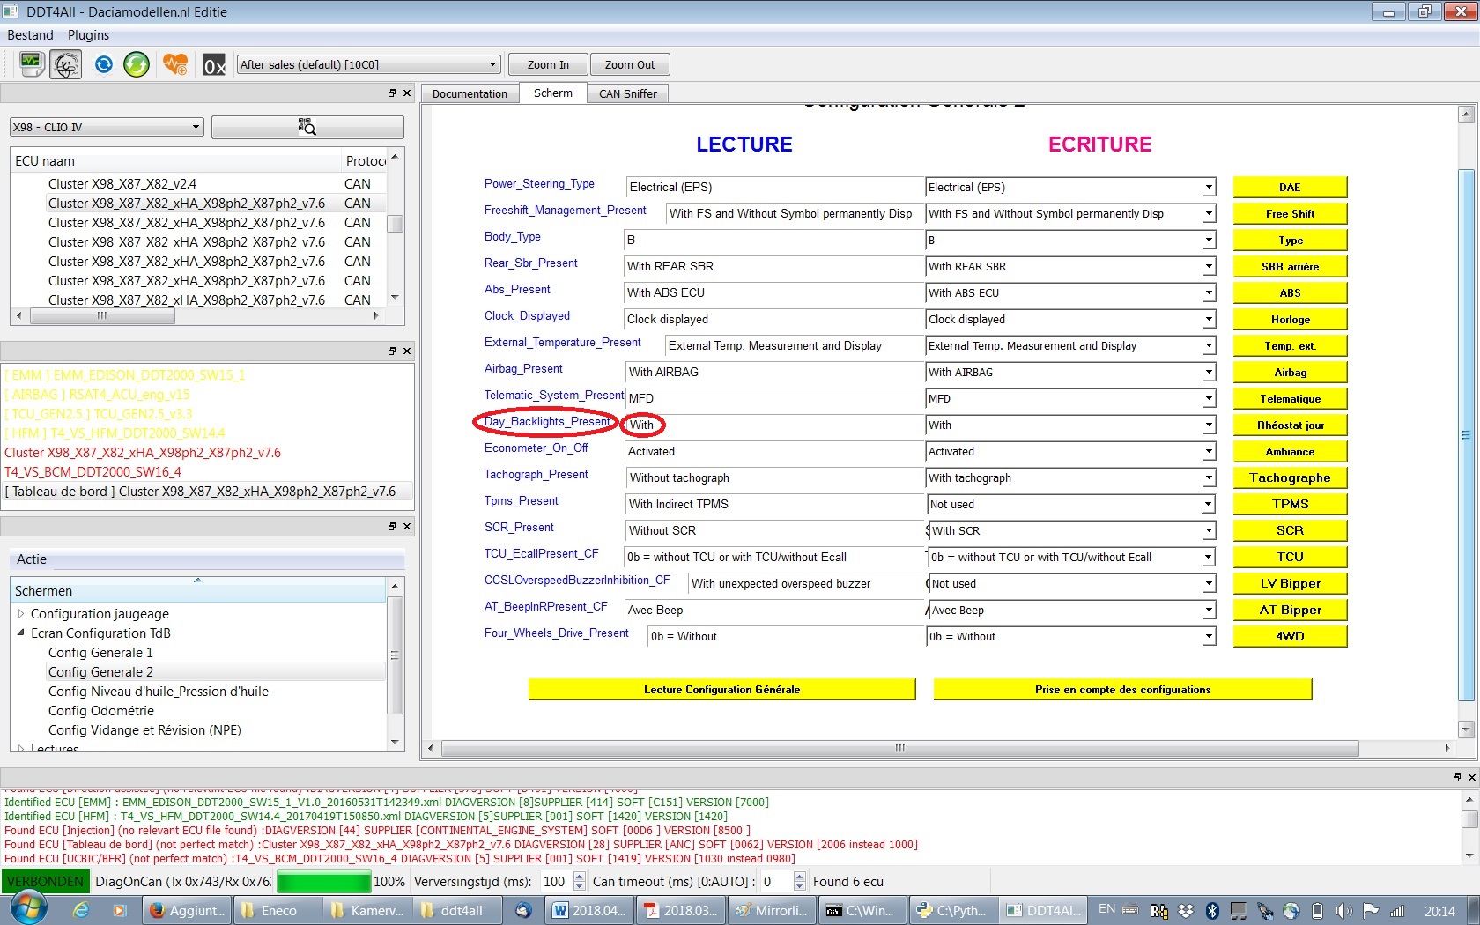Click the green circular refresh icon
Viewport: 1480px width, 925px height.
137,64
